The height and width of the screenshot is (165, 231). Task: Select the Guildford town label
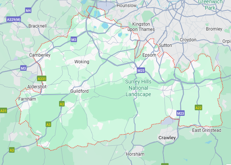79,91
